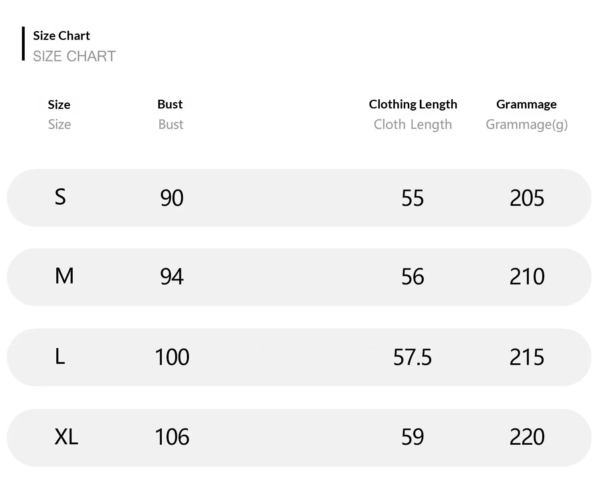Click the gray Cloth Length sublabel

pyautogui.click(x=413, y=125)
